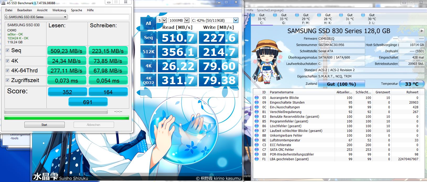
Task: Click the status dot for LBA geschrieben (gesamt)
Action: click(257, 159)
